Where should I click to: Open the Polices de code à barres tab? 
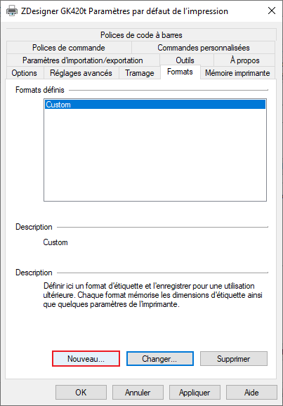pos(141,35)
